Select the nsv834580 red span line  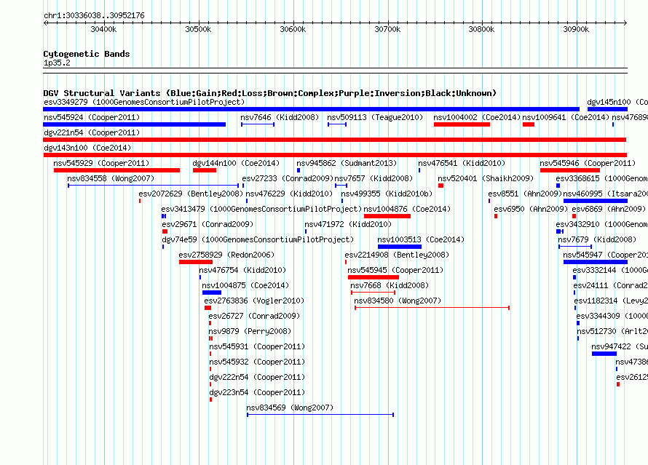click(x=432, y=308)
